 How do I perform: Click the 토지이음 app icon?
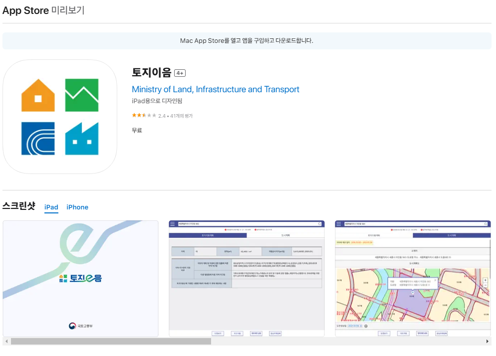click(x=60, y=116)
